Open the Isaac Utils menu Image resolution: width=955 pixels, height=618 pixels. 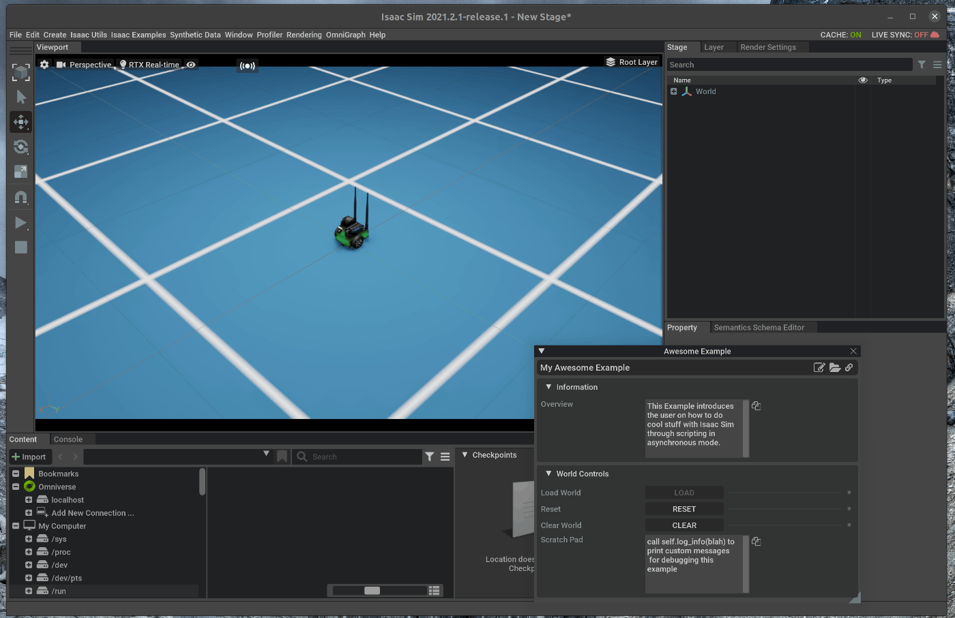point(89,35)
